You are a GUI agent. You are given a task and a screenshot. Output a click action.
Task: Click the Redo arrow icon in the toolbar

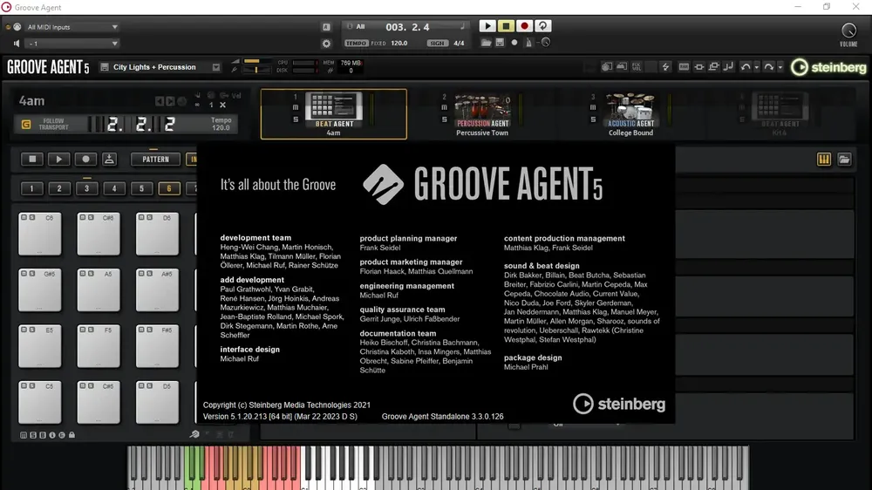(769, 67)
